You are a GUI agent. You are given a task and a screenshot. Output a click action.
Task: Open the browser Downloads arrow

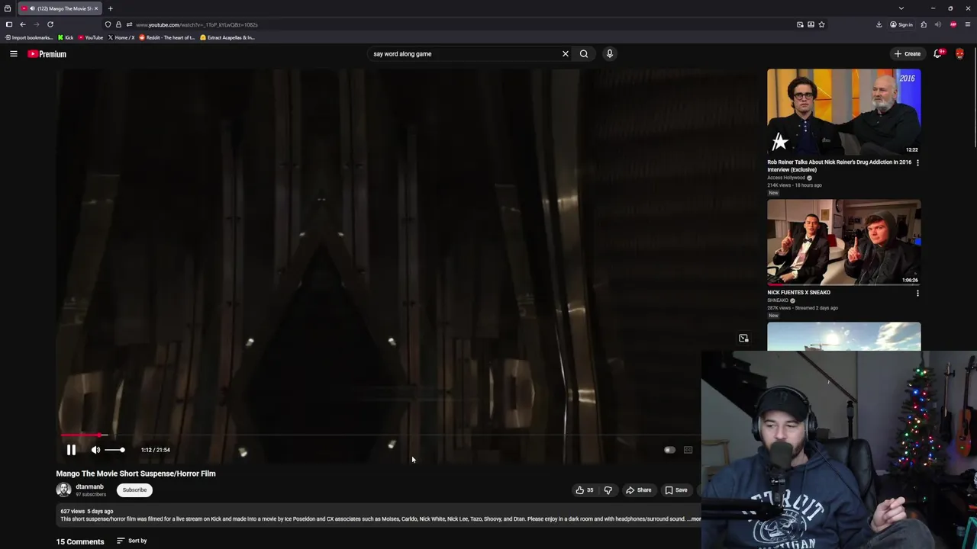coord(879,24)
